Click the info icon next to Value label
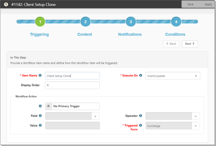Screen dimensions: 216x146 pyautogui.click(x=40, y=125)
